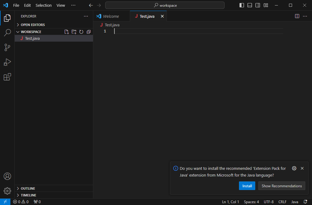Change indentation via Spaces: 4
The image size is (312, 205).
point(251,202)
